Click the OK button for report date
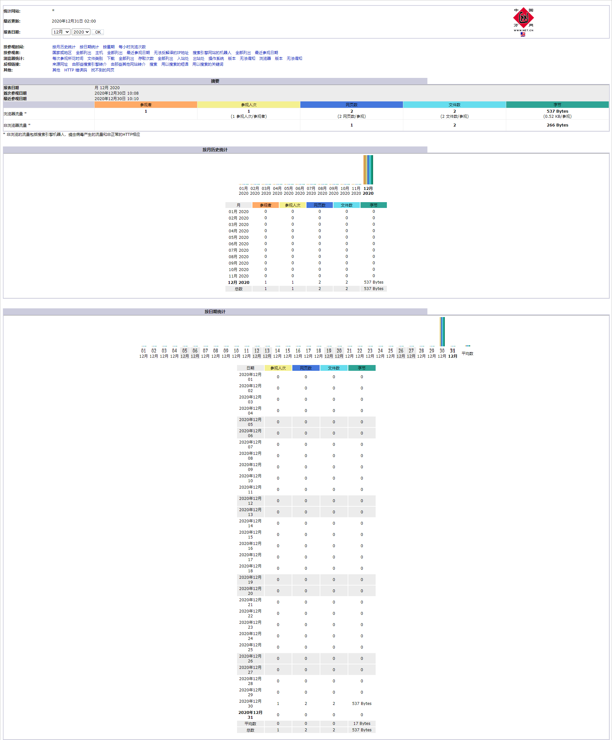Screen dimensions: 612x740 (98, 32)
